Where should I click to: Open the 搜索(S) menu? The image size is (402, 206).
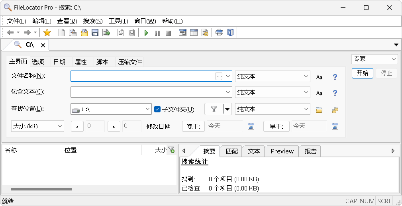click(93, 21)
